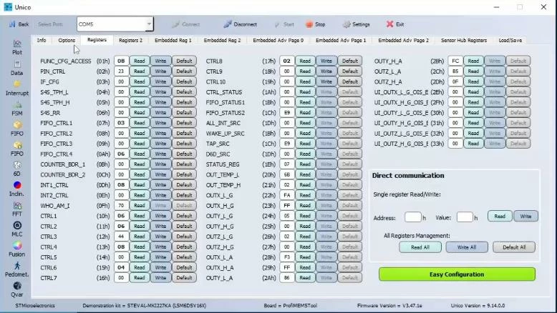Open the MLC sidebar tool

click(x=16, y=229)
